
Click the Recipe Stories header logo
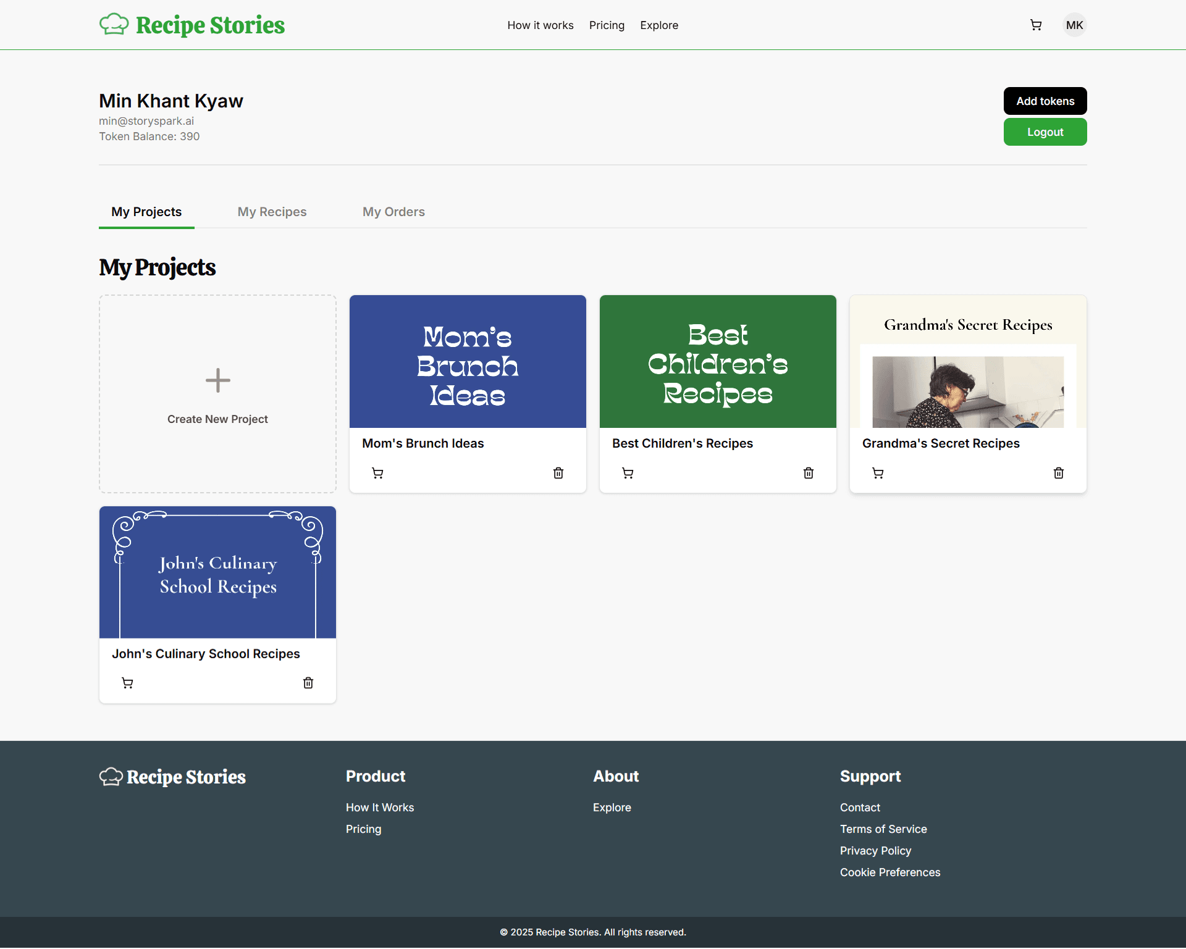(x=192, y=25)
